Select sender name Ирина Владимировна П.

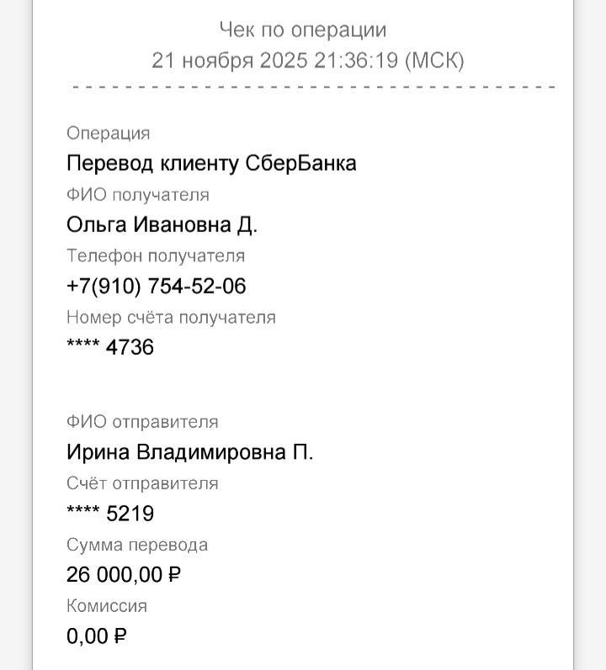(x=189, y=452)
